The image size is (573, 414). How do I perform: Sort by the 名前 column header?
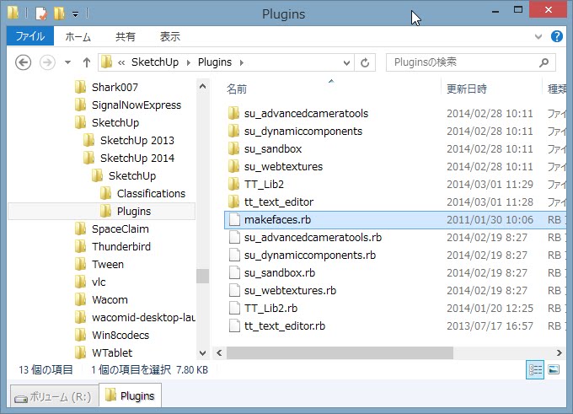pyautogui.click(x=237, y=89)
